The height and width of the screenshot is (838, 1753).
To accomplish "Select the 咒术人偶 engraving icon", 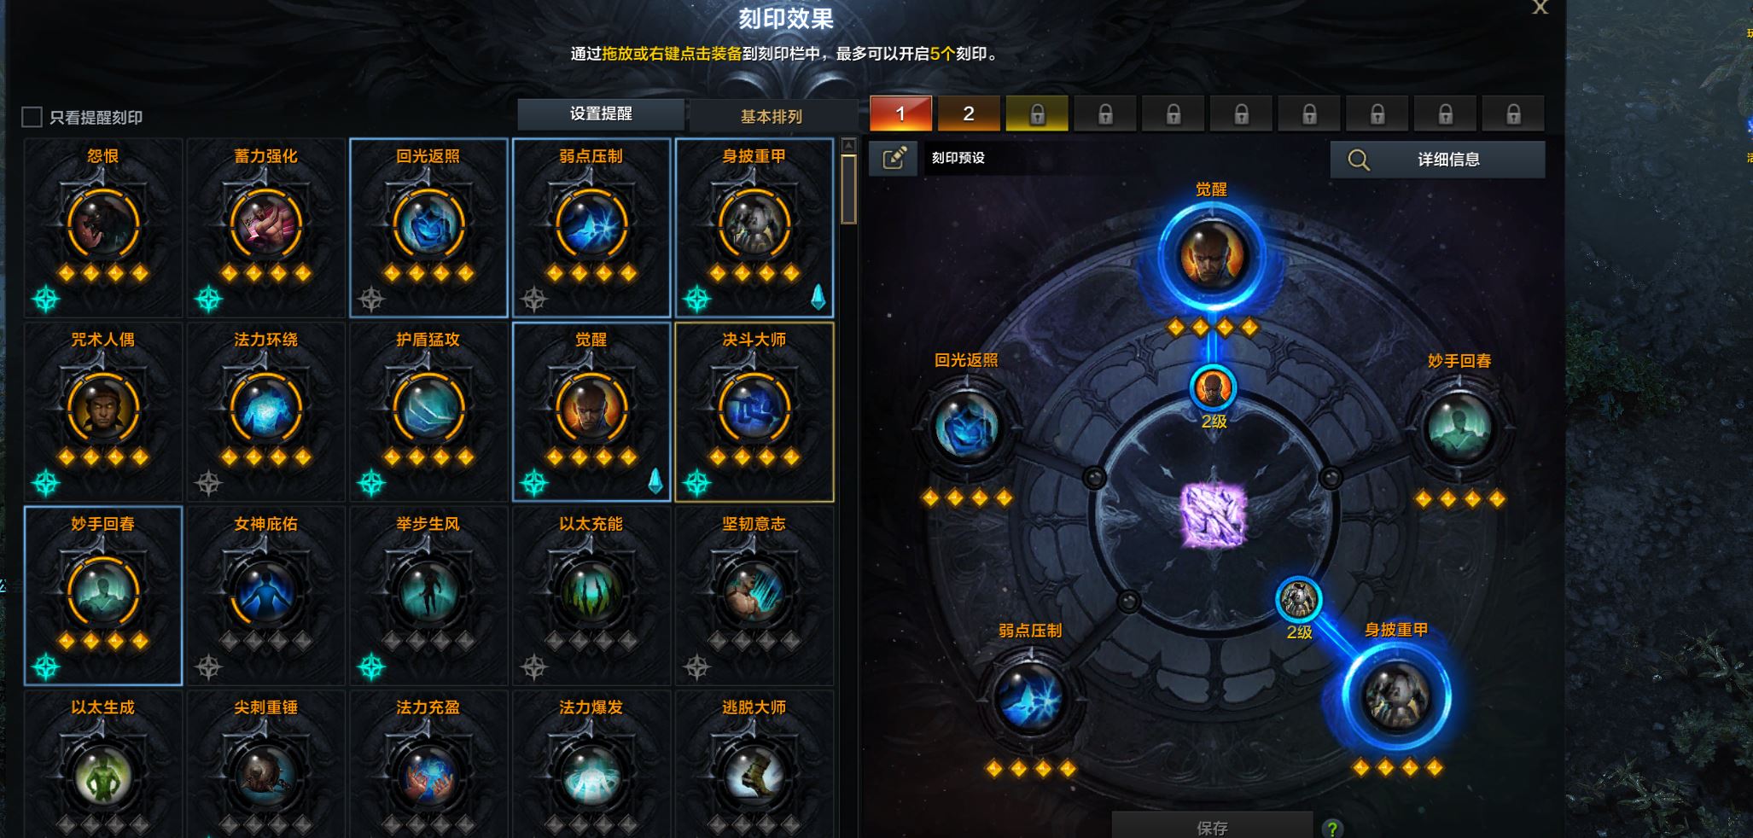I will click(x=102, y=408).
